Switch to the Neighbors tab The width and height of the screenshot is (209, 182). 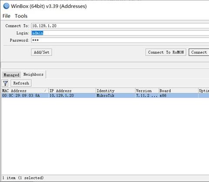(34, 75)
